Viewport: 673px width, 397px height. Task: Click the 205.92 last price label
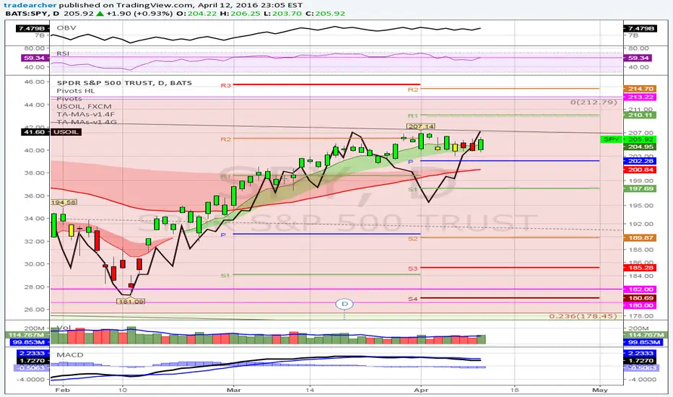tap(641, 139)
